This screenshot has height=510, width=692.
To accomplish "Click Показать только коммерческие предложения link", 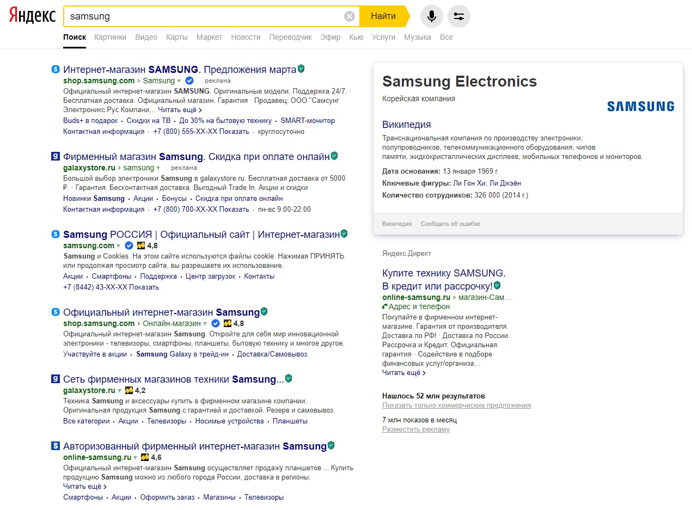I will coord(456,405).
